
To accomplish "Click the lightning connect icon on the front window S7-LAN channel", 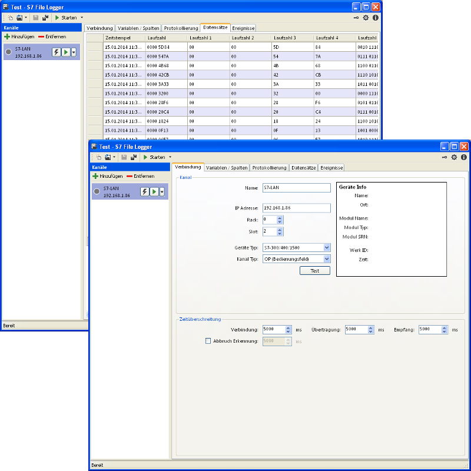I will click(144, 192).
